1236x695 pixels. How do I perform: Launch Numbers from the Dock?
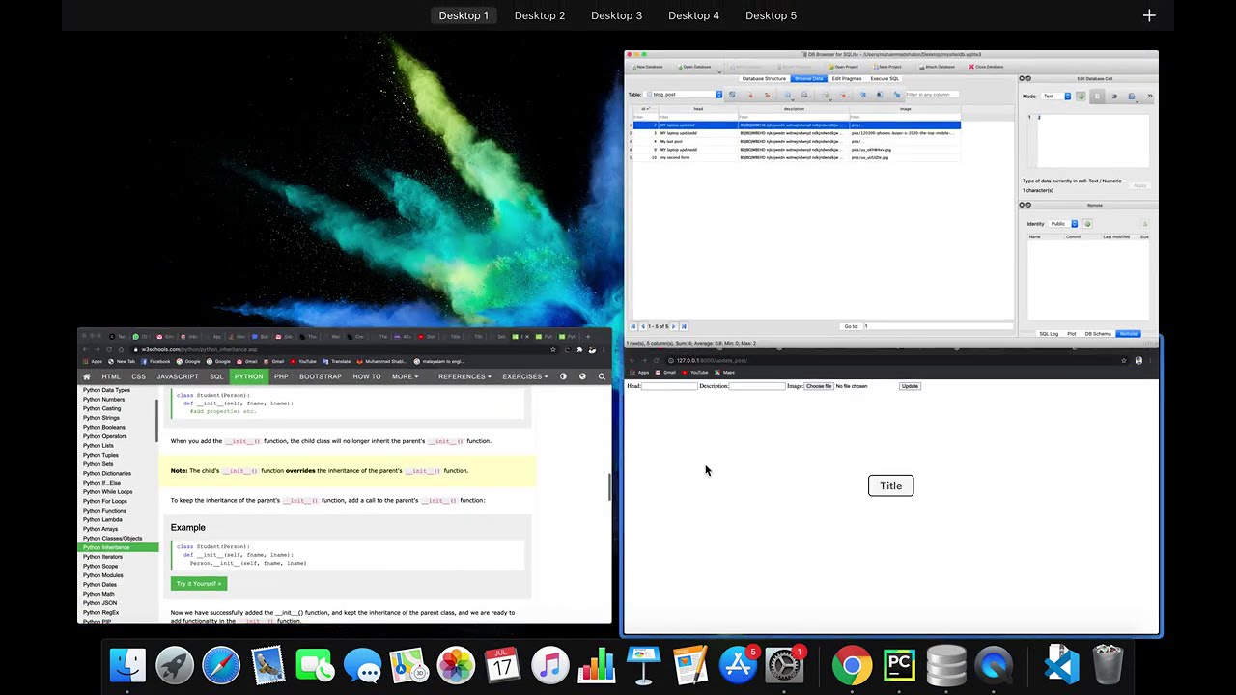pyautogui.click(x=597, y=665)
